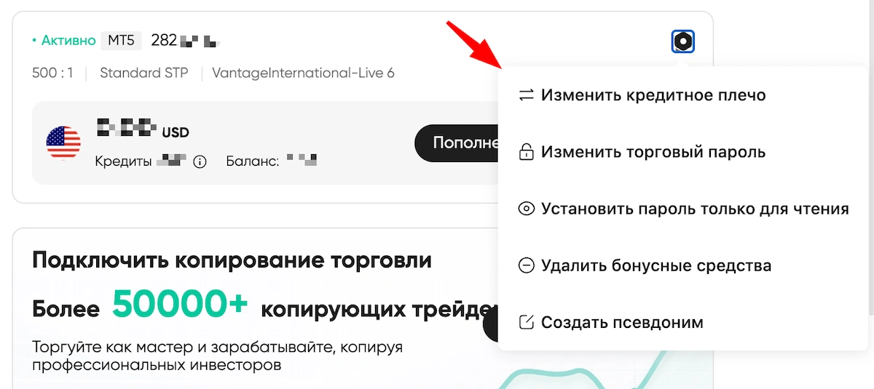The height and width of the screenshot is (389, 874).
Task: Click the Баланс: label
Action: coord(253,161)
